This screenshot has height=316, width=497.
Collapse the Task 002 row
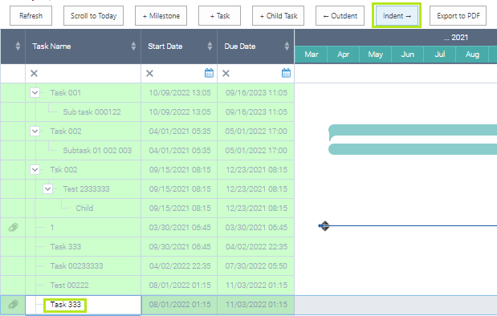pyautogui.click(x=35, y=131)
